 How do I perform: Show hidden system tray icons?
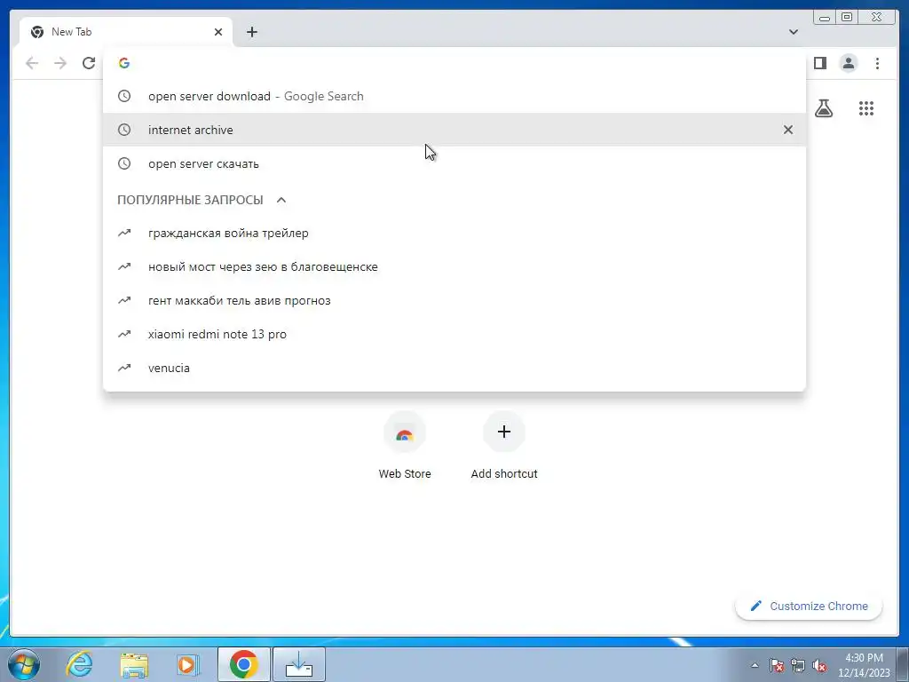click(755, 665)
